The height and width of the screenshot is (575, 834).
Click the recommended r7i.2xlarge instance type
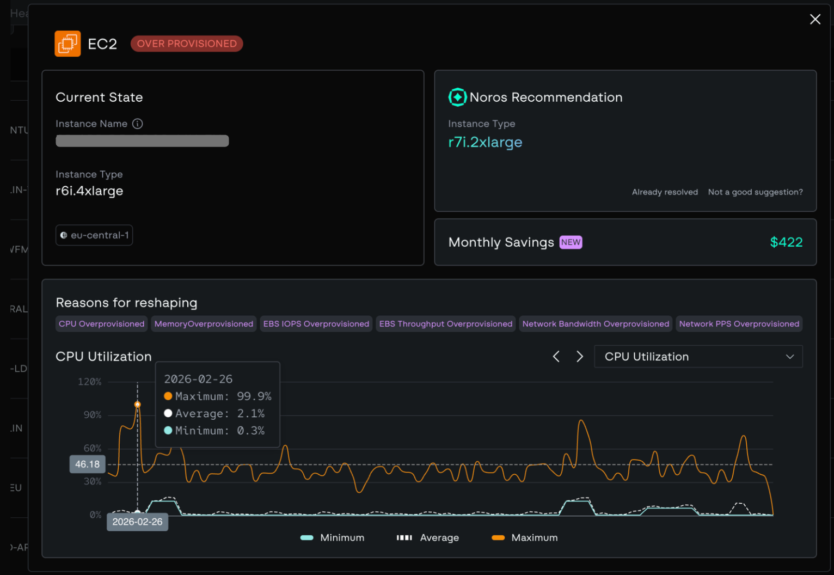(485, 142)
